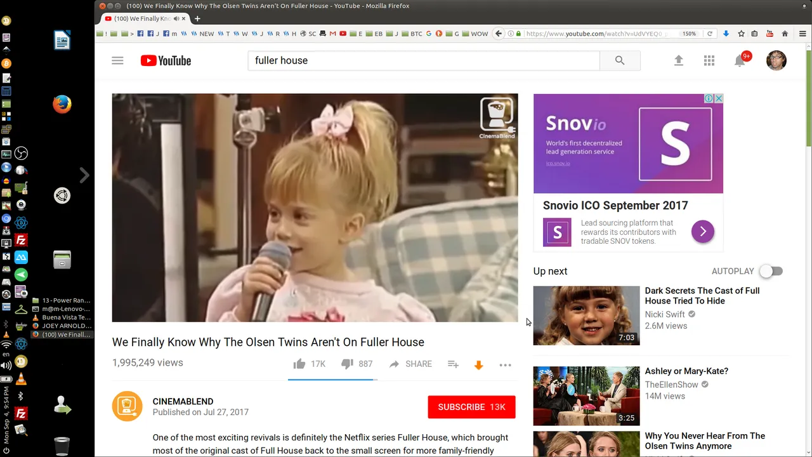The image size is (812, 457).
Task: Switch to the Buena Vista Te VLC window
Action: coord(62,317)
